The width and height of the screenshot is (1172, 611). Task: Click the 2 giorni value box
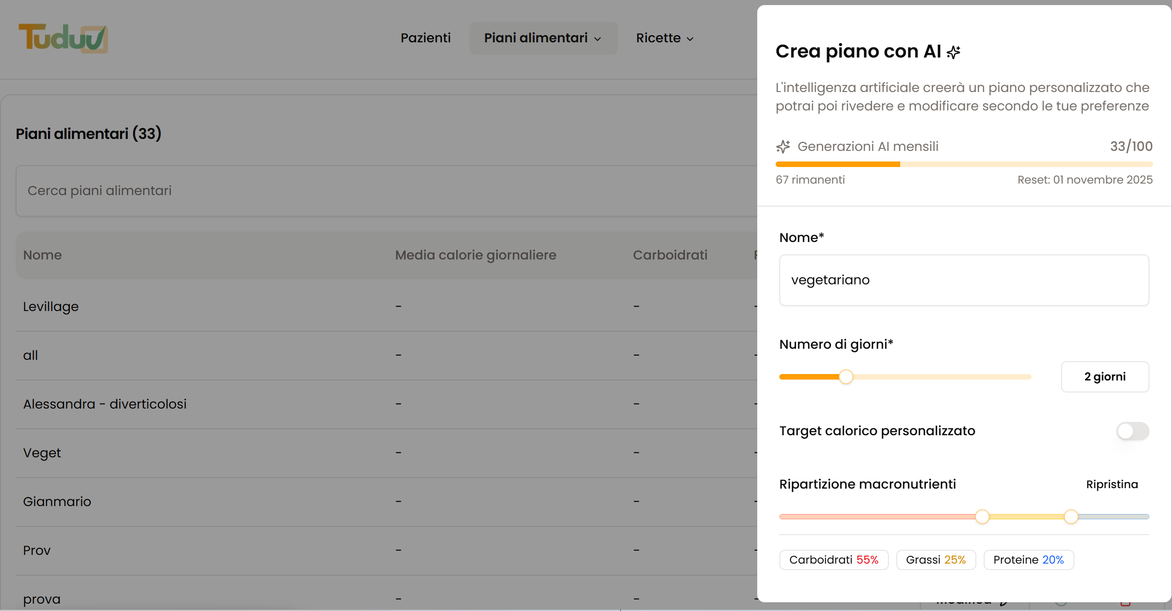pyautogui.click(x=1104, y=377)
